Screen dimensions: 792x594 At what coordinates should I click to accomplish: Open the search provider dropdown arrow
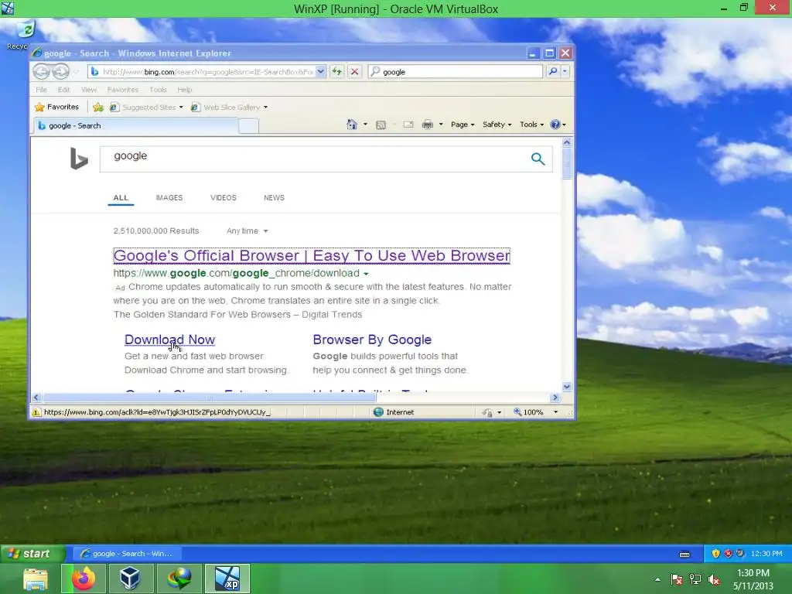tap(565, 72)
